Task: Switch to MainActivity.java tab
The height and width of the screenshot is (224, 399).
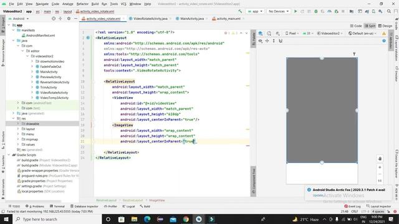Action: [x=192, y=19]
